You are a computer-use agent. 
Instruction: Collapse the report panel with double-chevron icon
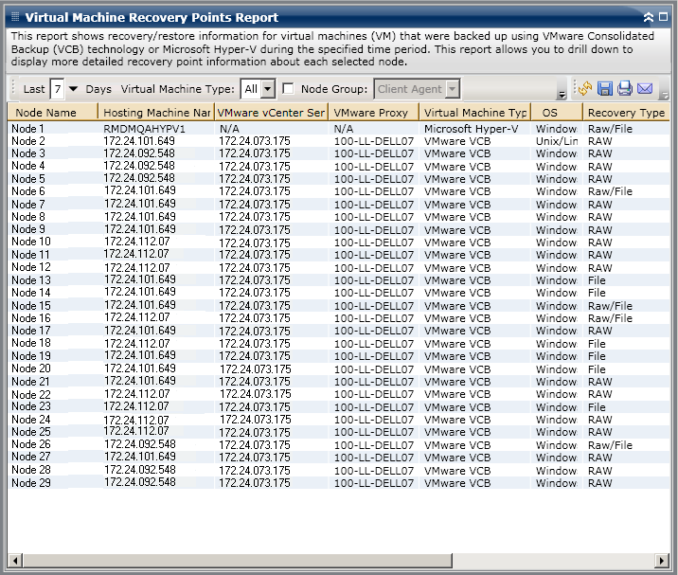point(648,17)
